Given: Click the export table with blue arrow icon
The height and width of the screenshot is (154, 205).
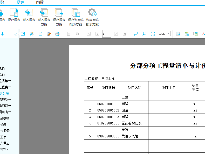Looking at the screenshot, I should click(x=178, y=34).
